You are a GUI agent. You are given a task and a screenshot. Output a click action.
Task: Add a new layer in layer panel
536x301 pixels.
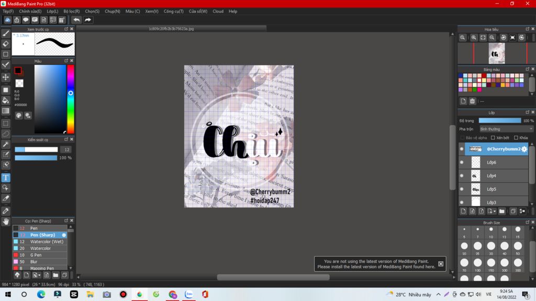coord(463,211)
